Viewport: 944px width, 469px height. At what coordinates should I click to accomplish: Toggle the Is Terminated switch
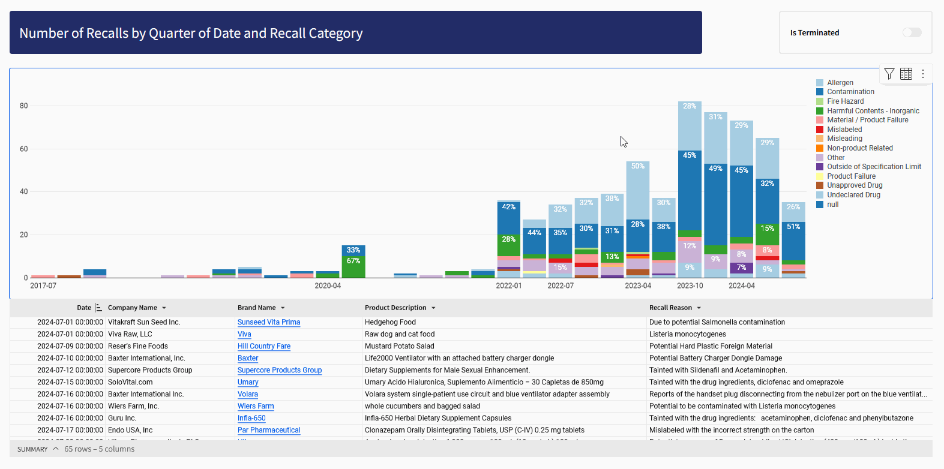(912, 32)
